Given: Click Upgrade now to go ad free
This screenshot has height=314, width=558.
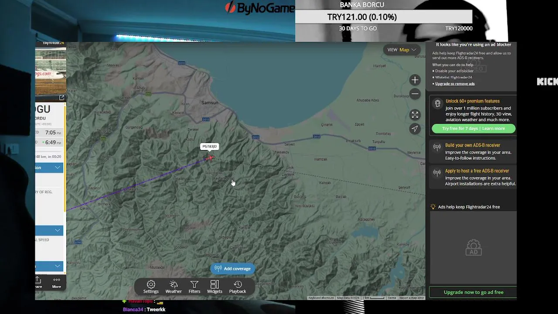Looking at the screenshot, I should tap(473, 292).
